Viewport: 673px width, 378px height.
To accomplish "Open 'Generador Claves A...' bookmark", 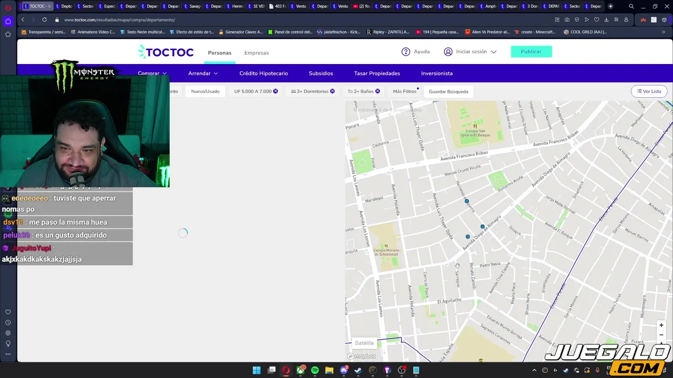I will pos(240,32).
